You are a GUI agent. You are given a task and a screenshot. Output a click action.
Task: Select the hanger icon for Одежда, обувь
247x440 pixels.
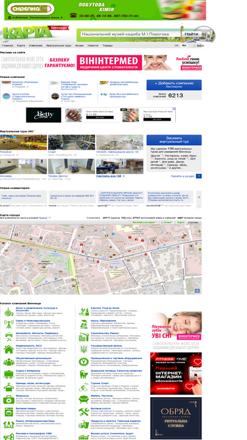9,387
